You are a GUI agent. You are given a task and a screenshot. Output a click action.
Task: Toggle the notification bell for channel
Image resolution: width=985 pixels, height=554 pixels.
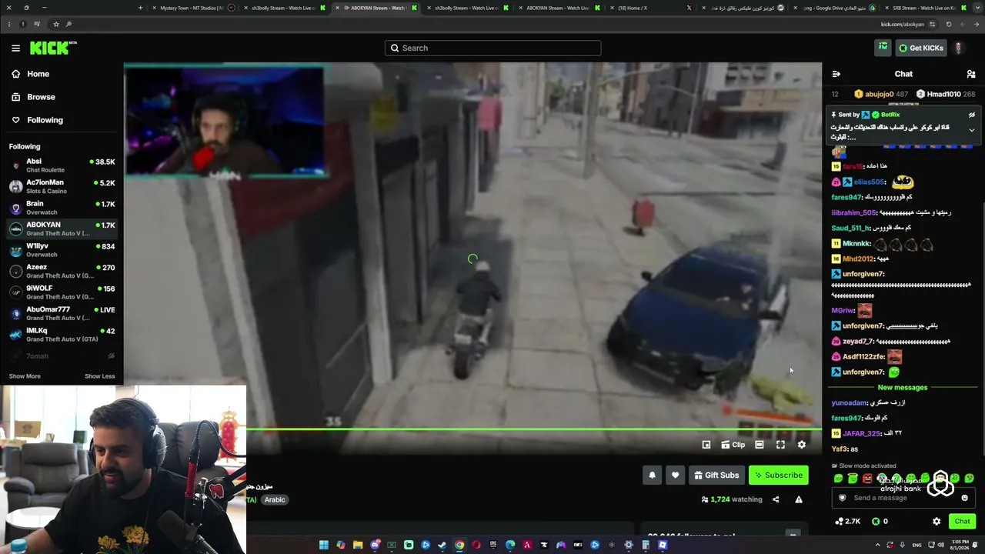click(x=653, y=476)
